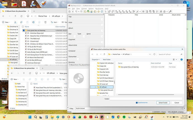Click the Actions pencil icon in Mp3tag toolbar

(134, 11)
